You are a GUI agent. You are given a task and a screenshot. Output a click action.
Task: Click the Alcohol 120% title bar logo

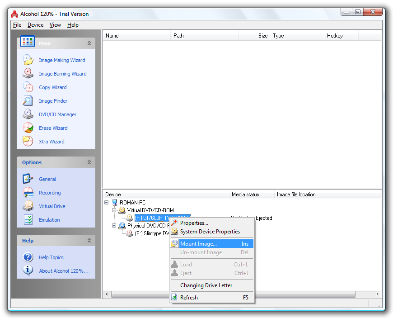(x=14, y=14)
